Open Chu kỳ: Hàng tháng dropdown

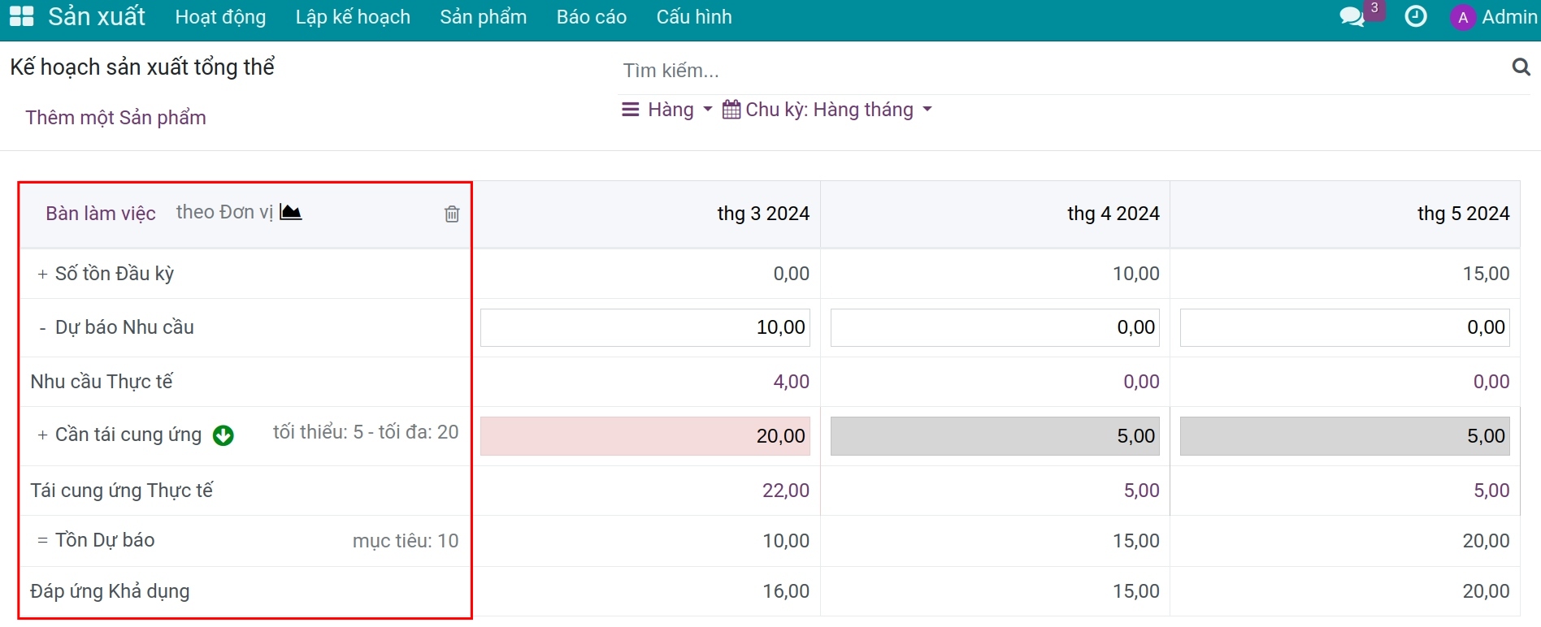(827, 110)
